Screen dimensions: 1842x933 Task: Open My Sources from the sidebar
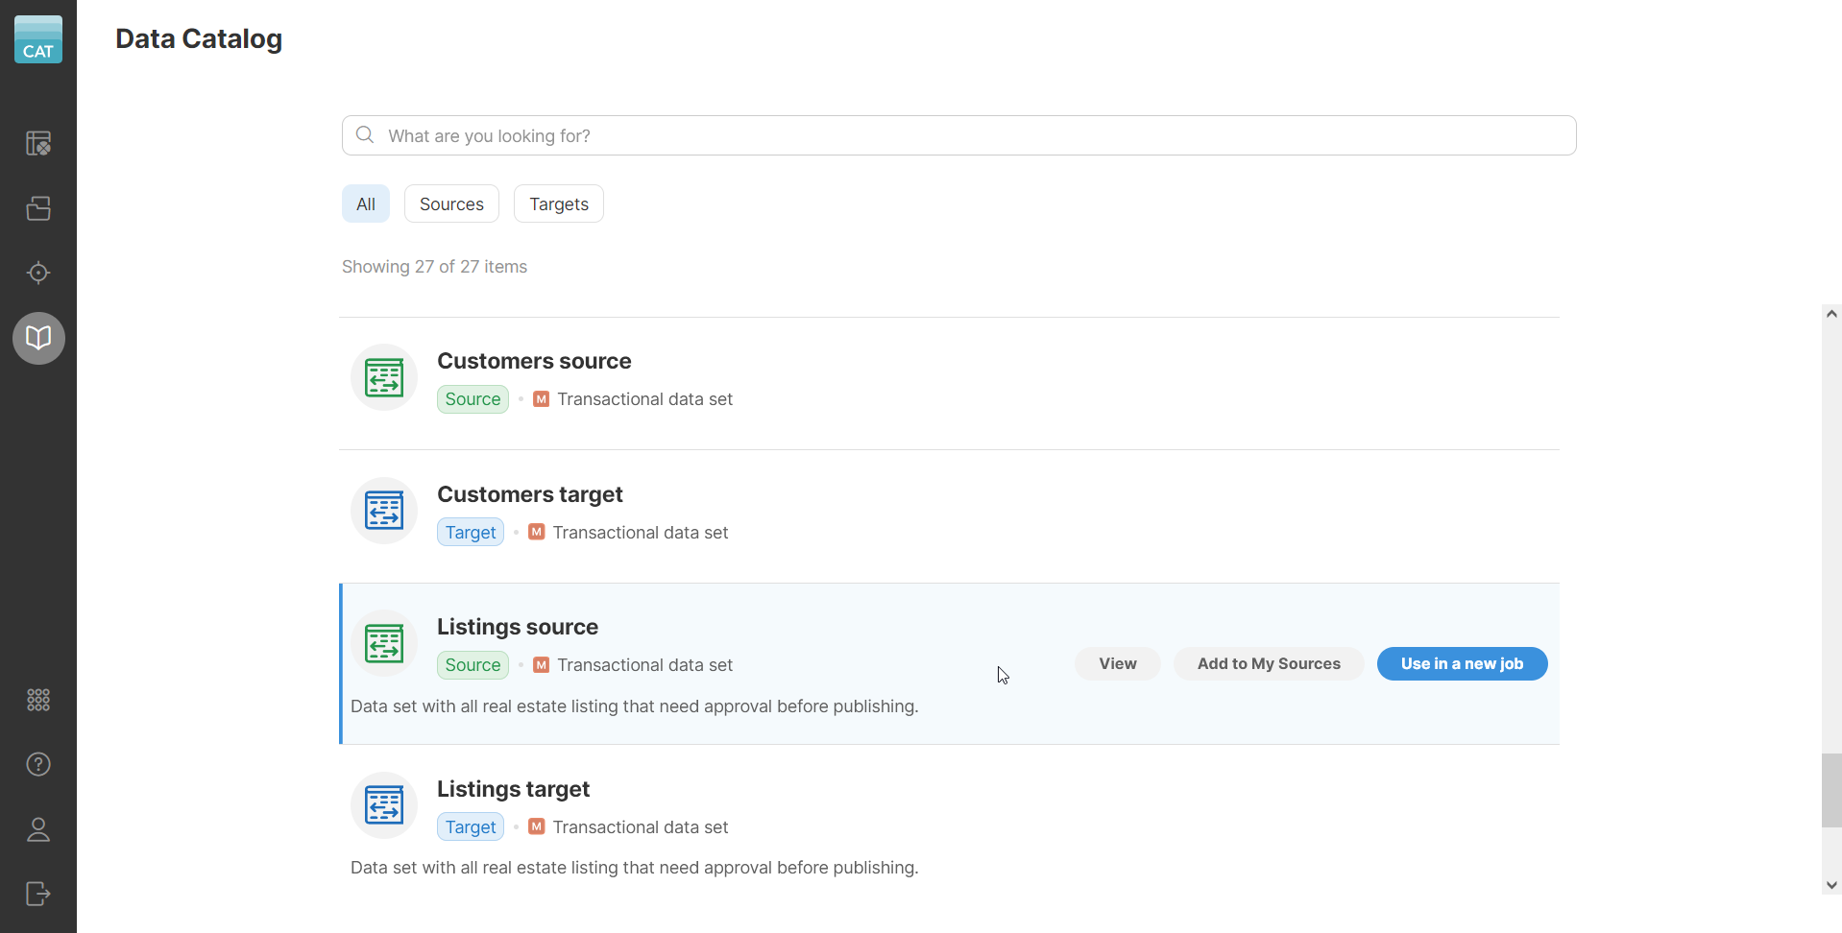[x=37, y=207]
